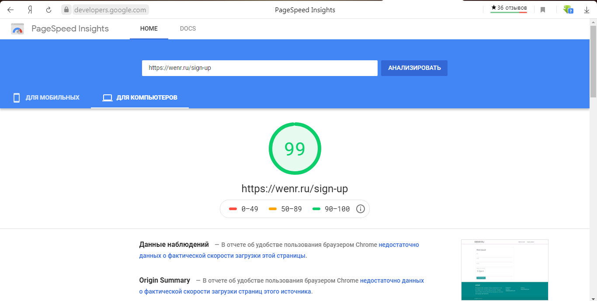Select the HOME tab
The width and height of the screenshot is (597, 301).
tap(149, 29)
